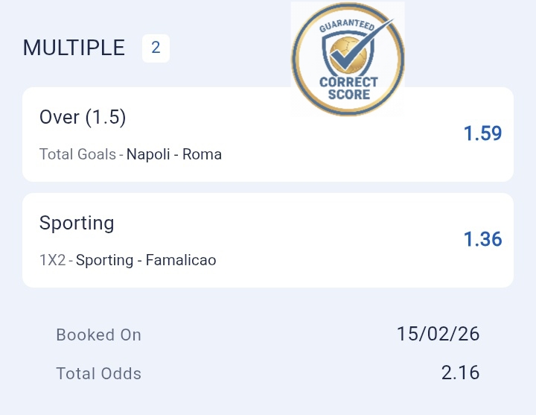Click empty space in the Sporting bet card

coord(335,240)
